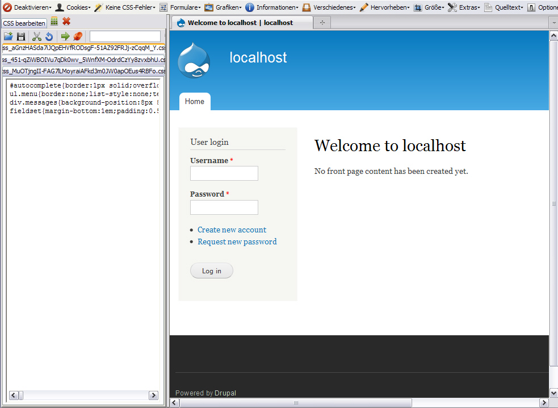Open the Formulare dropdown menu
Screen dimensions: 558x408
click(x=180, y=7)
